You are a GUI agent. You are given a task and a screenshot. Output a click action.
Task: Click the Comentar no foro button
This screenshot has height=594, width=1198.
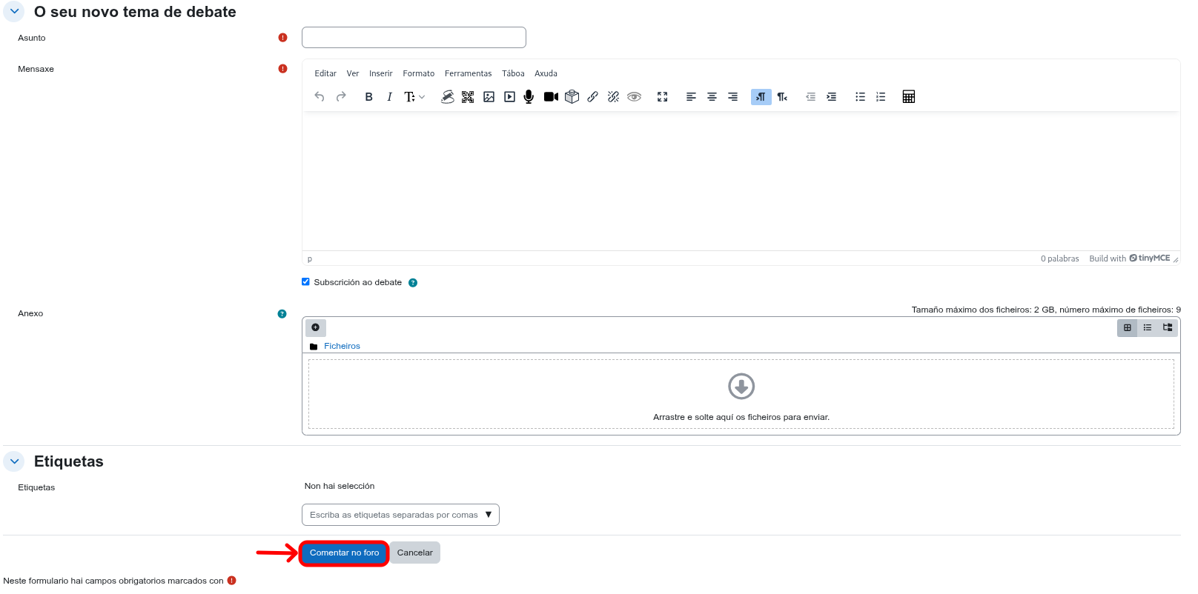pyautogui.click(x=344, y=553)
